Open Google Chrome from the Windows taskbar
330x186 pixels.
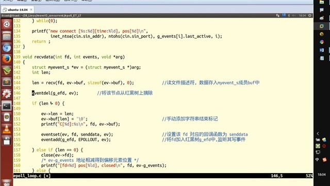(322, 42)
